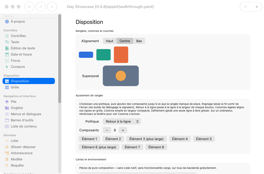Click the Cartes et environnement heading
264x174 pixels.
point(91,159)
